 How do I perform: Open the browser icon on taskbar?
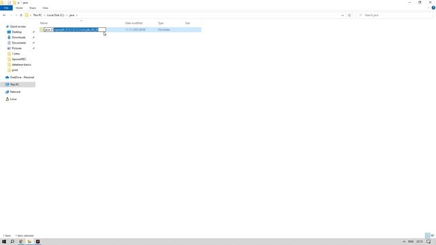pos(21,242)
